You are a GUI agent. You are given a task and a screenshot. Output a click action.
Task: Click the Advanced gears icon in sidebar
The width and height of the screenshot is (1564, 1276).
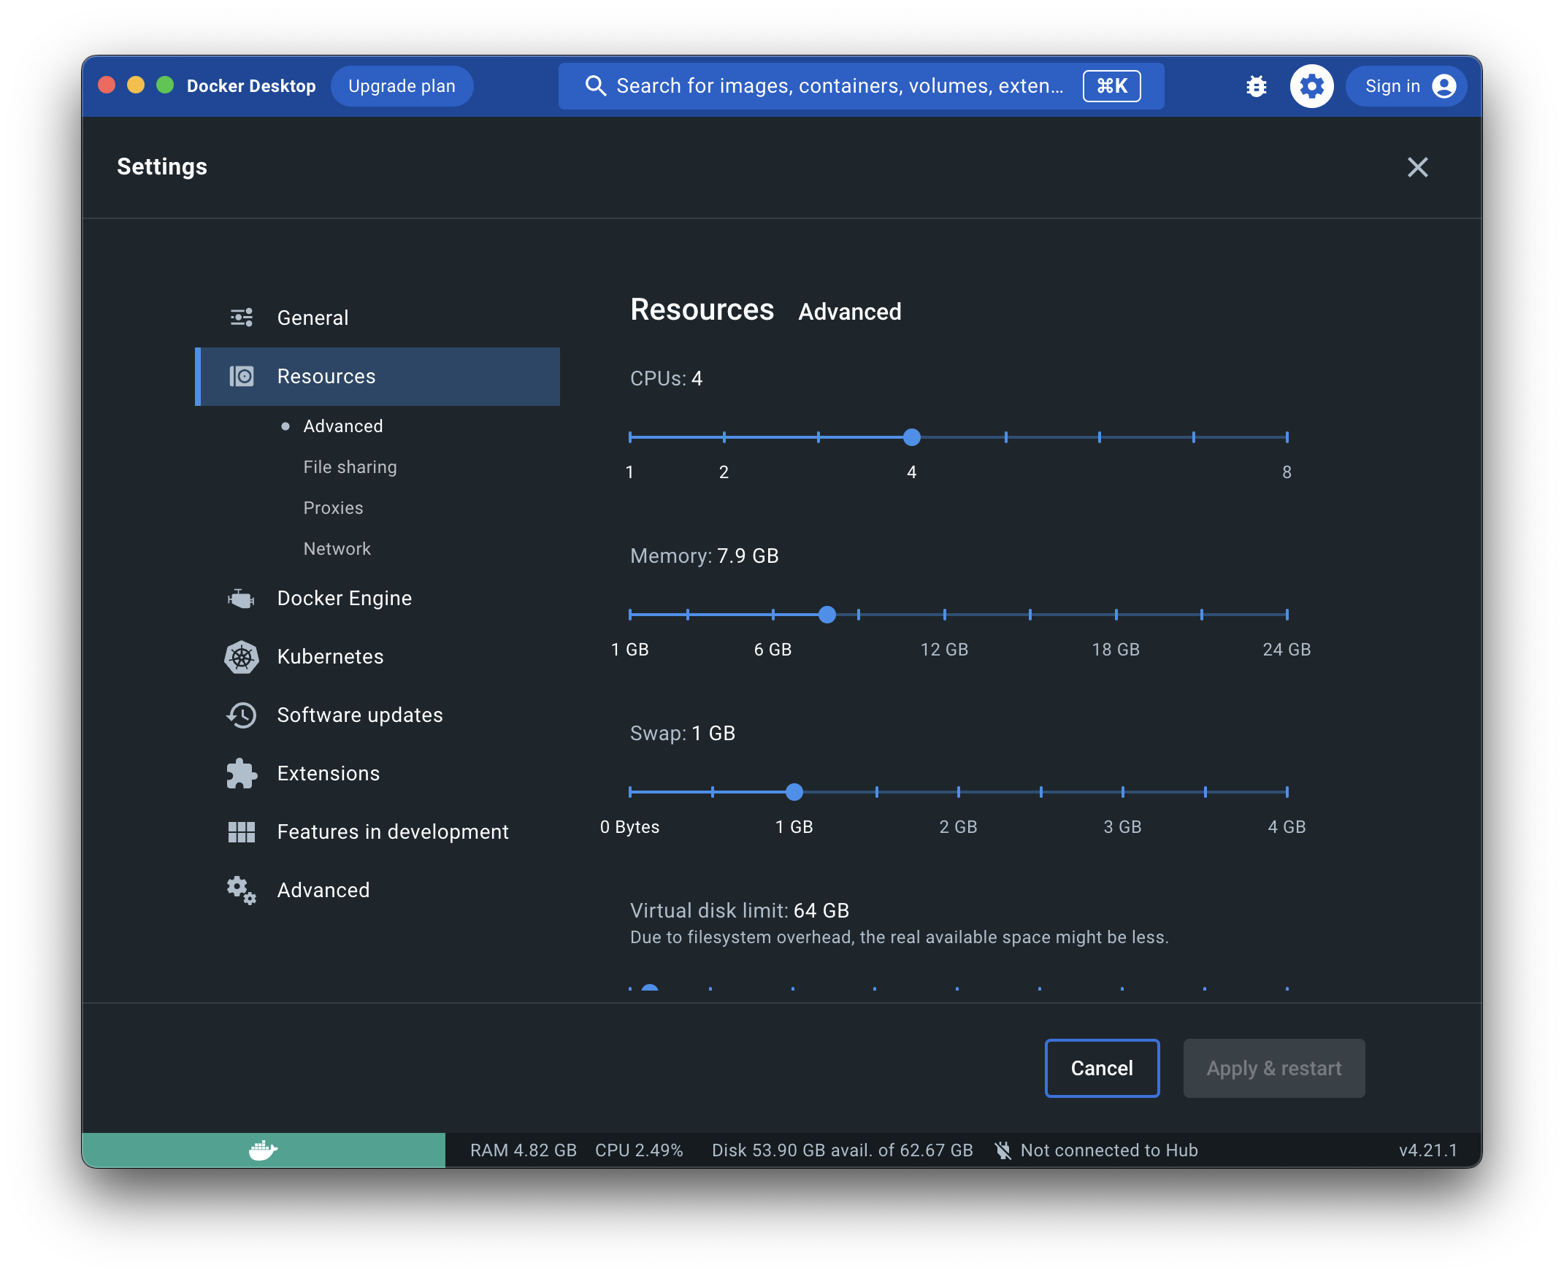coord(241,890)
